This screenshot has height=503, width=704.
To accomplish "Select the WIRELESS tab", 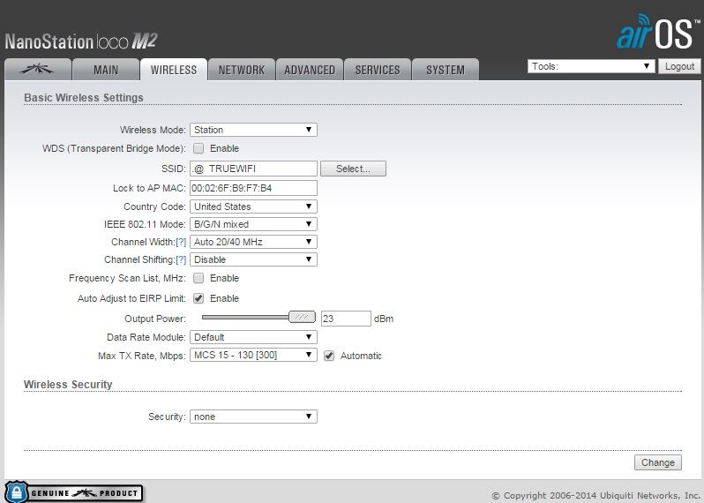I will 174,70.
